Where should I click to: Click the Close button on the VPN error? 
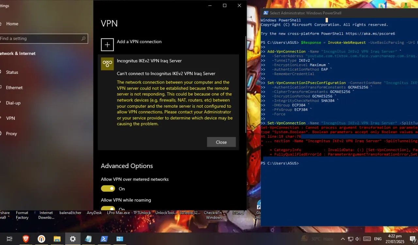pos(221,142)
